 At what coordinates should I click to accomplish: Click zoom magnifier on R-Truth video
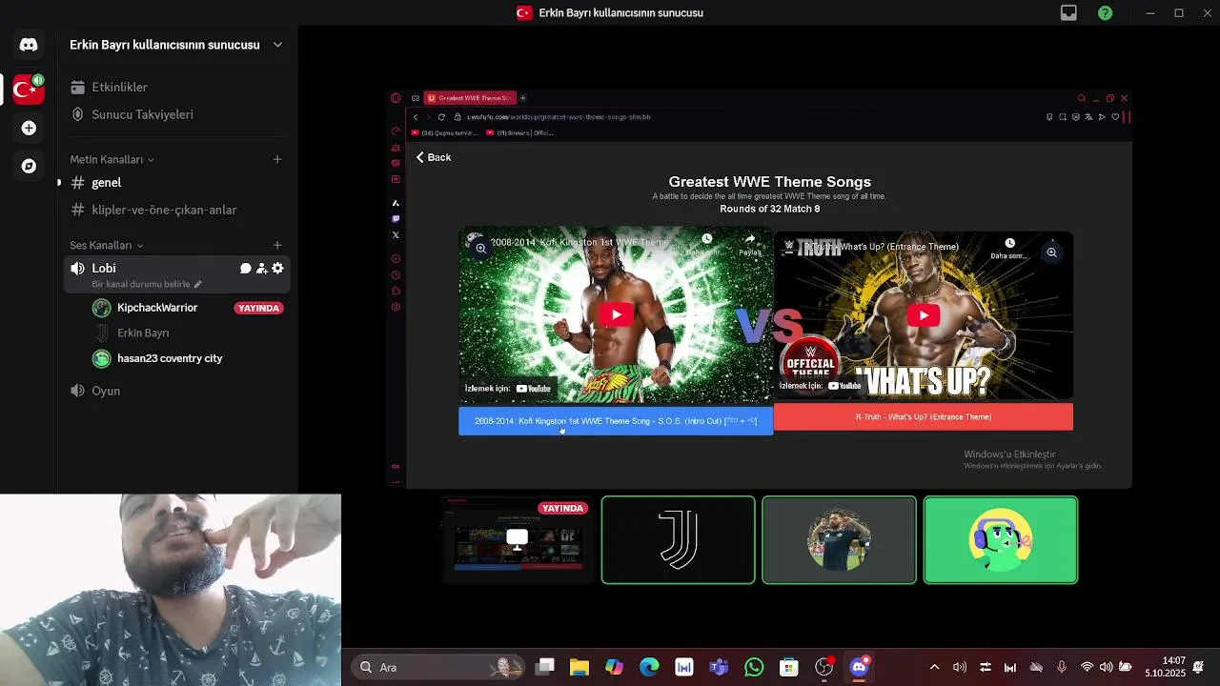coord(1051,252)
